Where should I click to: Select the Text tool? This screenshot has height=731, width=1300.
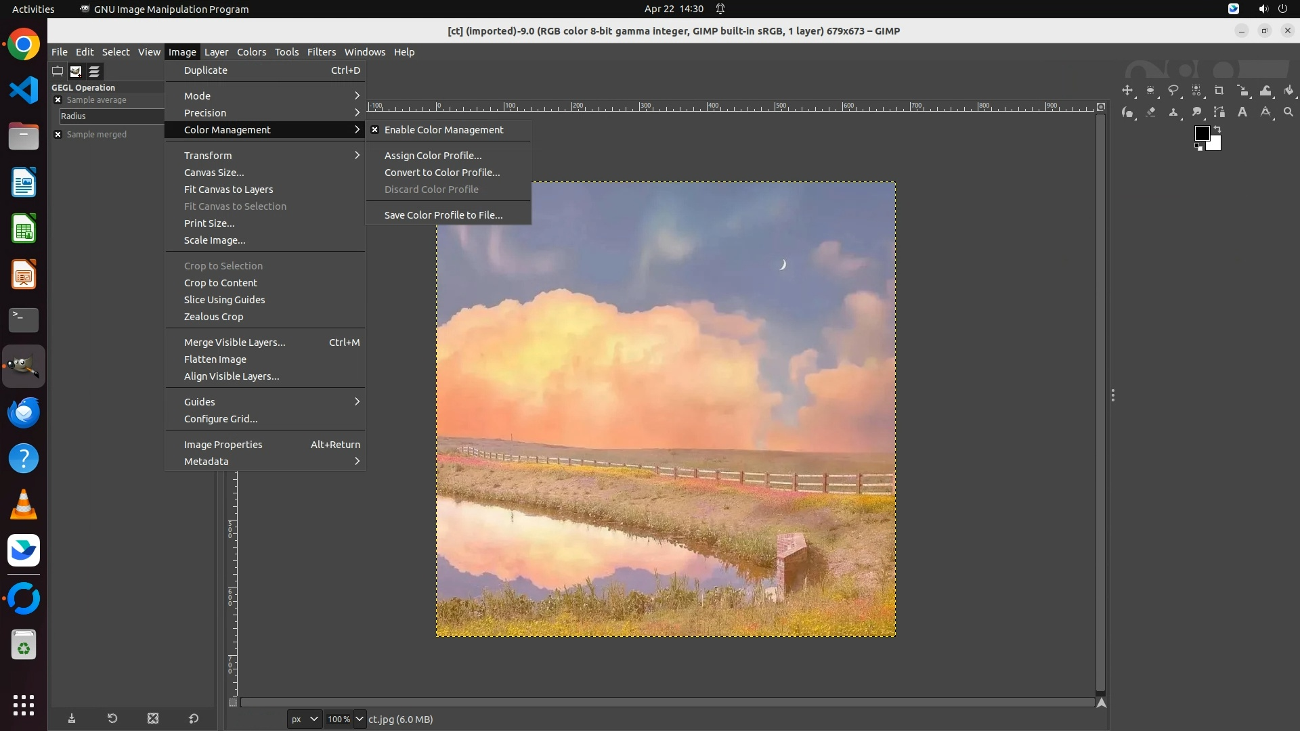1242,112
